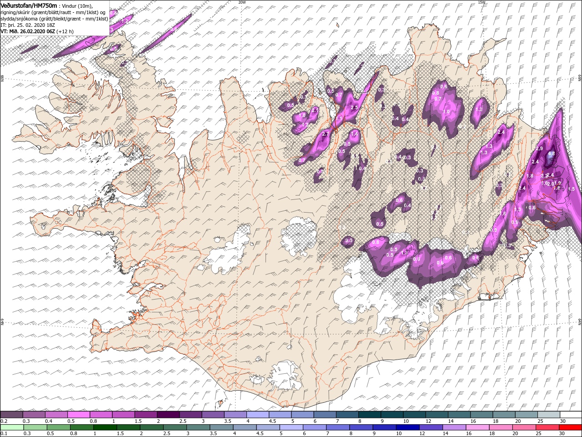The image size is (582, 437).
Task: Select the 3–3.5 grey-teal rain scale swatch
Action: (198, 427)
